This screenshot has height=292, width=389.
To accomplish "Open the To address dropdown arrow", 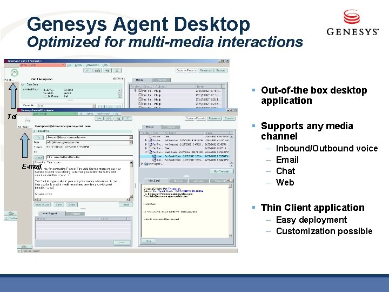I will (x=131, y=137).
